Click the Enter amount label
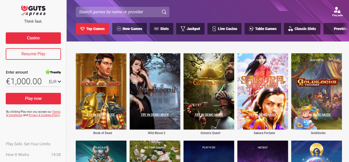This screenshot has height=162, width=349. (x=17, y=72)
